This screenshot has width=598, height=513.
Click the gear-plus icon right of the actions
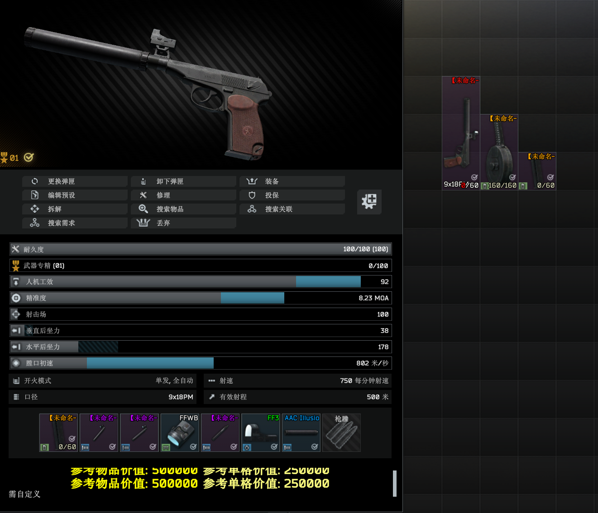pos(369,201)
